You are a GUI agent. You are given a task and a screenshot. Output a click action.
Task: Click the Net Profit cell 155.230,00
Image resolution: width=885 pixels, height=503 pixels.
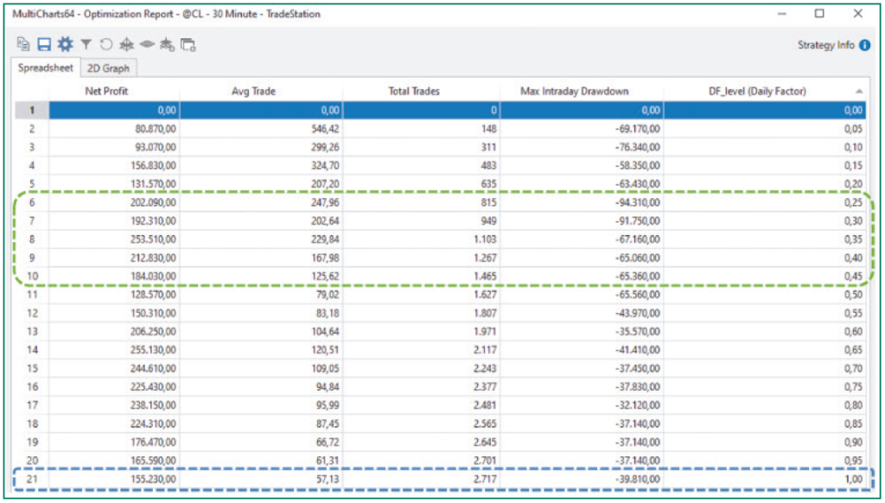115,480
